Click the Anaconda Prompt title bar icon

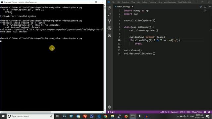pos(2,2)
